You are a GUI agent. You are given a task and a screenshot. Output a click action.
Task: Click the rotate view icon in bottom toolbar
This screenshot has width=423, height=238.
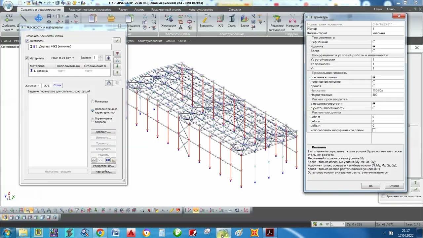pyautogui.click(x=237, y=210)
